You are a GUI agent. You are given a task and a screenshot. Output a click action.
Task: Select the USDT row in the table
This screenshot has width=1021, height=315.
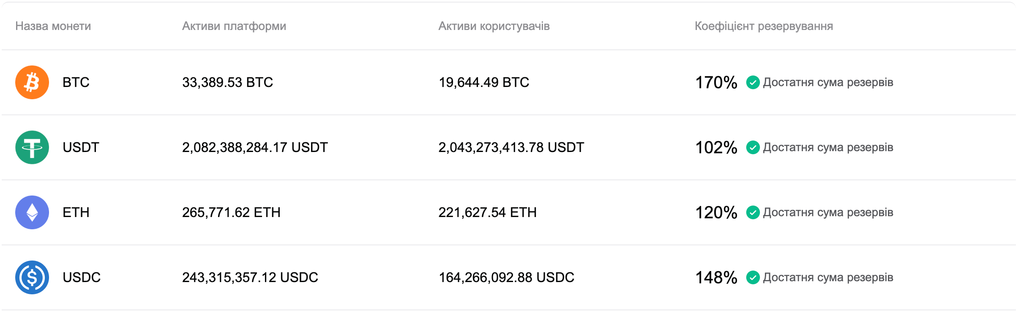click(x=507, y=147)
